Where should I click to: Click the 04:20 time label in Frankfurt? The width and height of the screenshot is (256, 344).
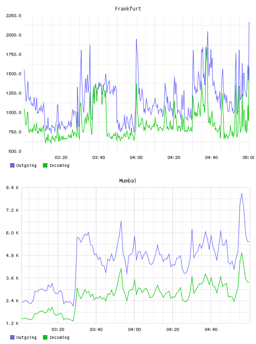point(174,158)
